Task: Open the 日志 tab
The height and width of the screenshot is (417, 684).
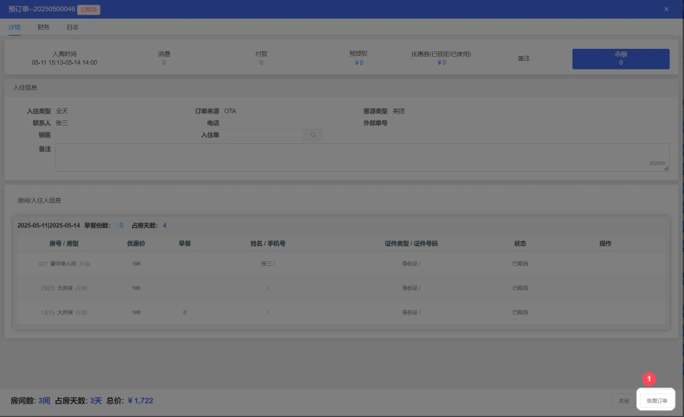Action: [x=72, y=27]
